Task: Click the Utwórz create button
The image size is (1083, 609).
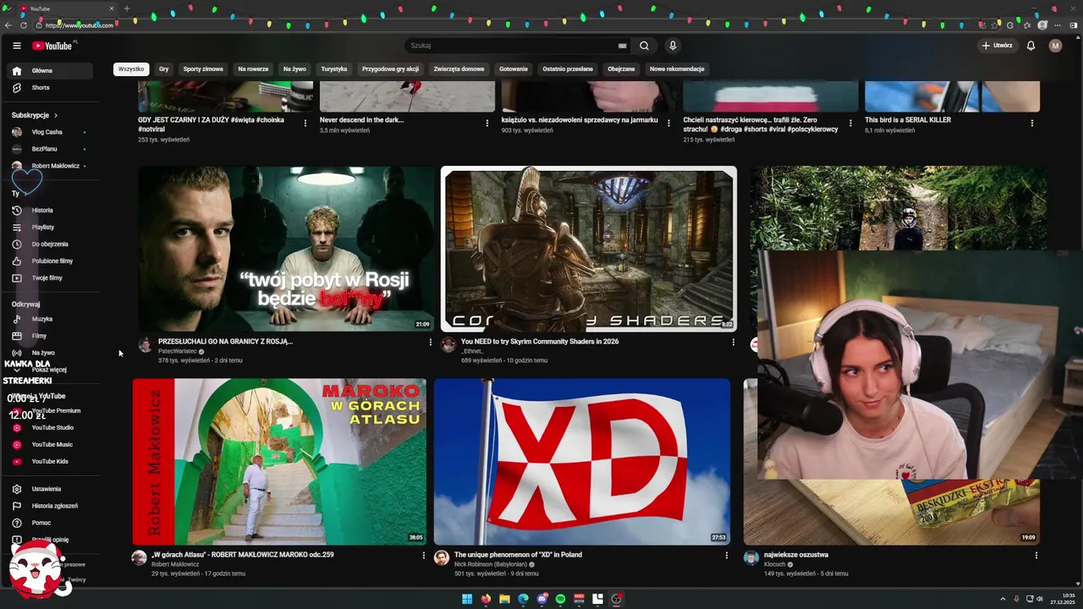Action: tap(997, 46)
